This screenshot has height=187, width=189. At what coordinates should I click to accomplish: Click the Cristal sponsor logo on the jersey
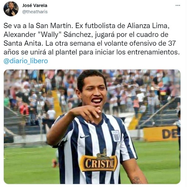pyautogui.click(x=98, y=163)
